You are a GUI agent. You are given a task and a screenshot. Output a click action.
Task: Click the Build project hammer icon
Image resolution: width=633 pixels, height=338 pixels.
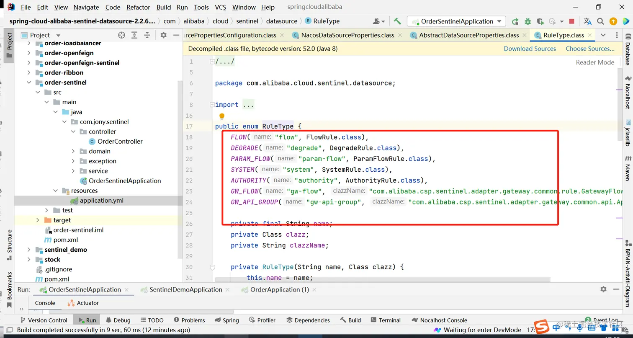[397, 21]
